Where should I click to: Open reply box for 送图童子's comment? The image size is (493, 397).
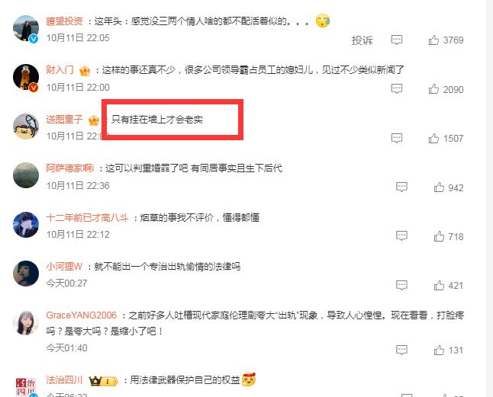tap(397, 138)
